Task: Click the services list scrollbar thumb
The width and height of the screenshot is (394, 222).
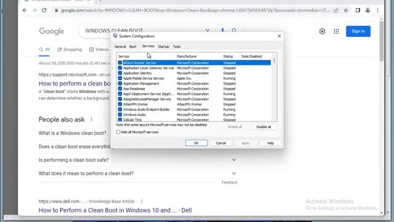Action: [x=274, y=60]
